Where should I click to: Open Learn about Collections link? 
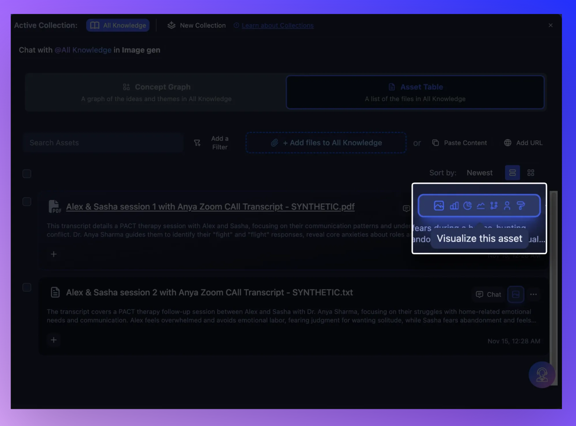278,25
